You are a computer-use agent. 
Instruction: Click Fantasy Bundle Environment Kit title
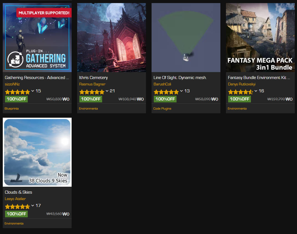(x=259, y=78)
